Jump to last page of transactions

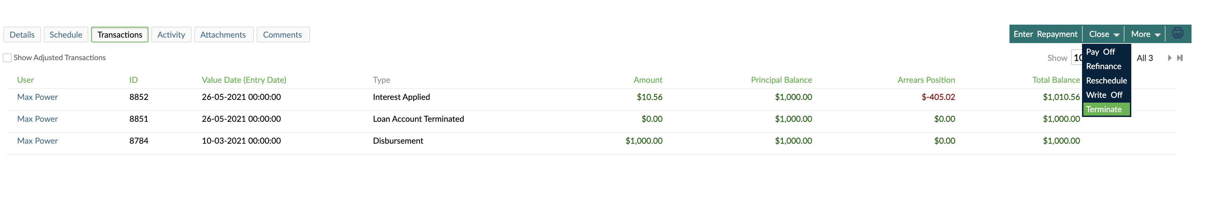coord(1180,58)
